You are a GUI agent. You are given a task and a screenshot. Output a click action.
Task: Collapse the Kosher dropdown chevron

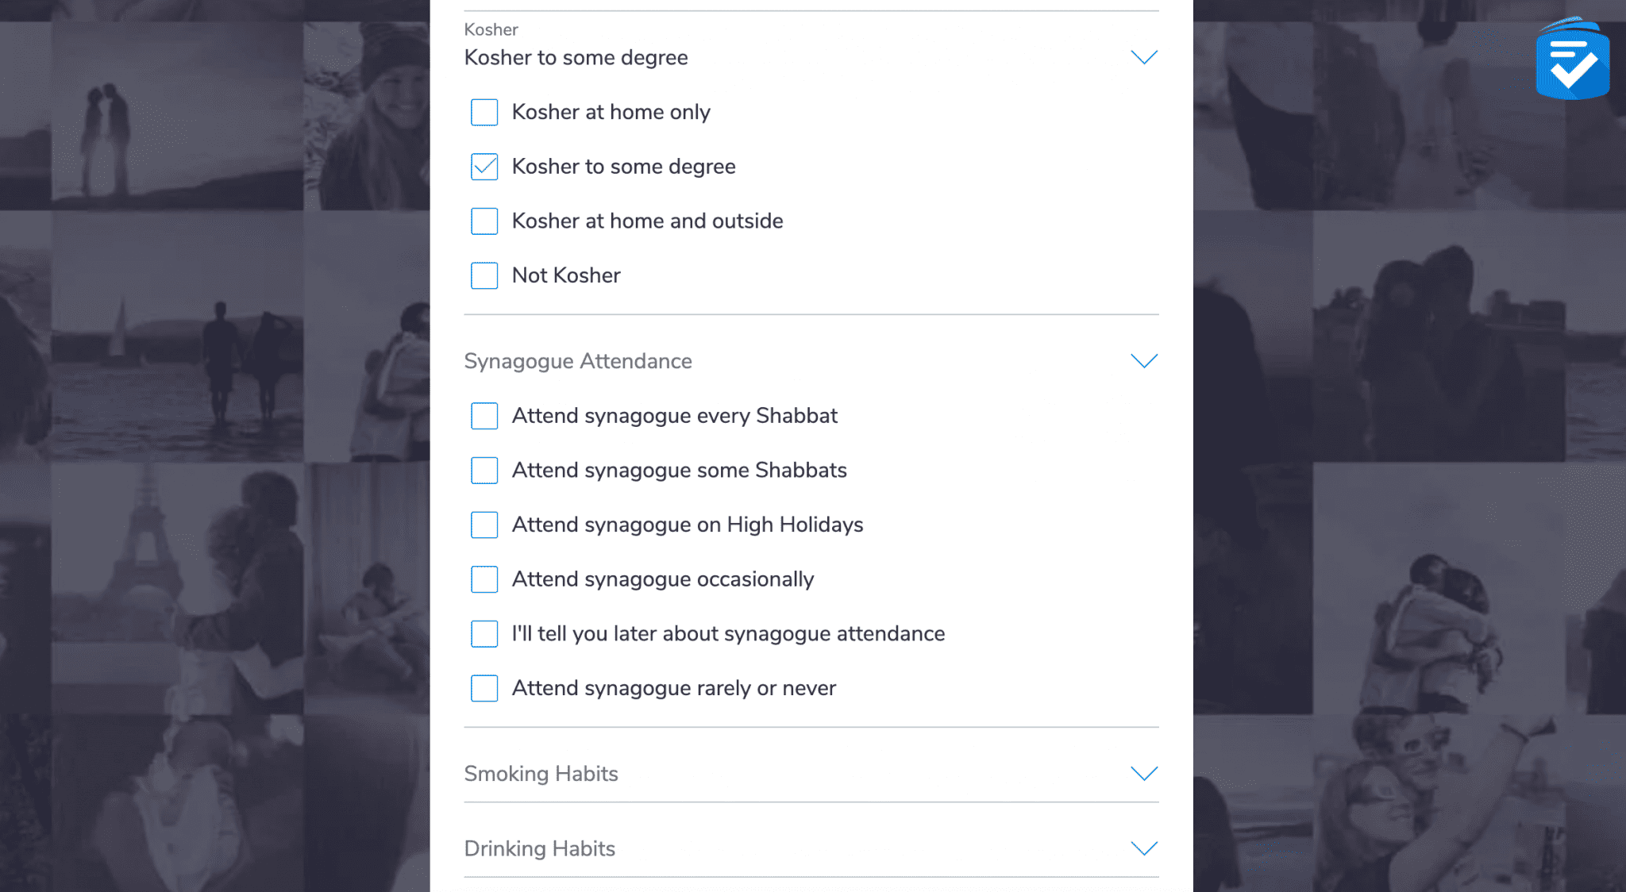[x=1143, y=57]
